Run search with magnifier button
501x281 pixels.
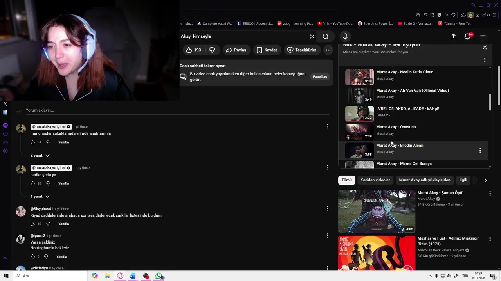(326, 36)
